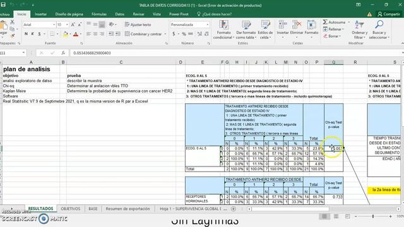The image size is (404, 227).
Task: Click the Cut scissors icon
Action: point(12,23)
